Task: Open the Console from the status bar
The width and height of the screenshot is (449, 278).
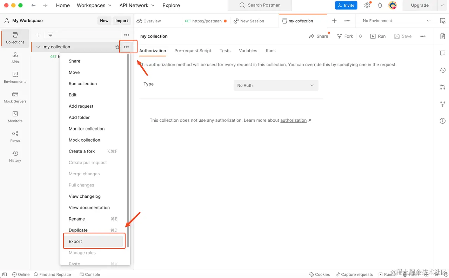Action: (90, 274)
